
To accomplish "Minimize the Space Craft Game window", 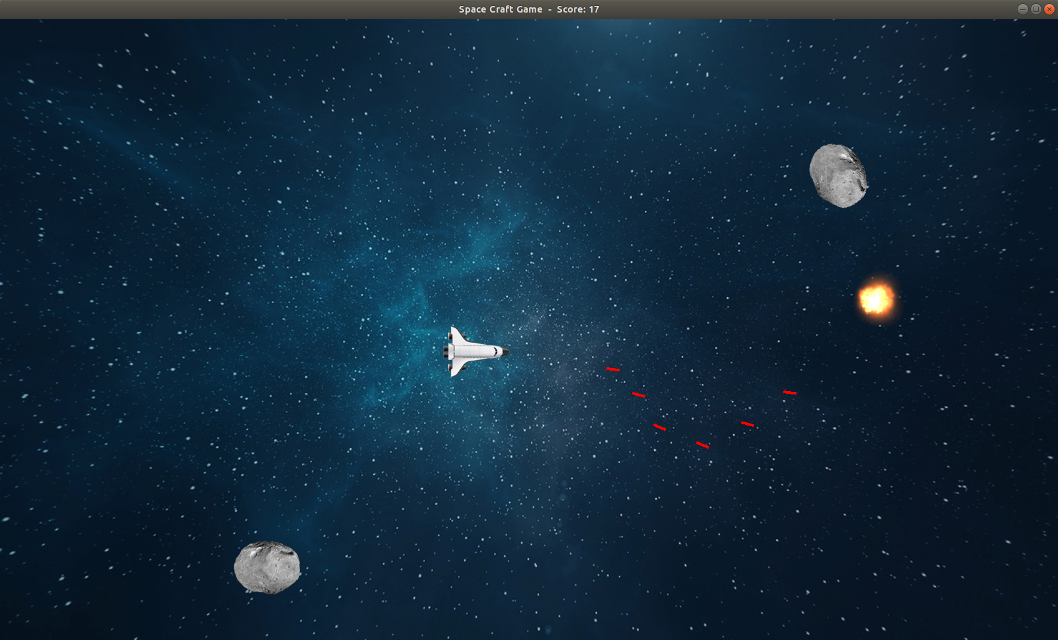I will tap(1023, 9).
